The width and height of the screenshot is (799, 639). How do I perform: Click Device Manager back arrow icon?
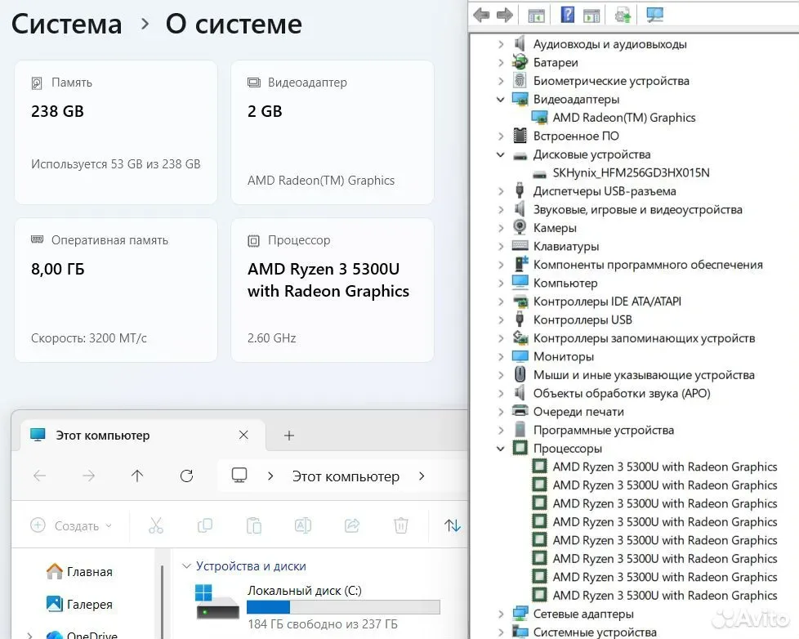pyautogui.click(x=481, y=15)
